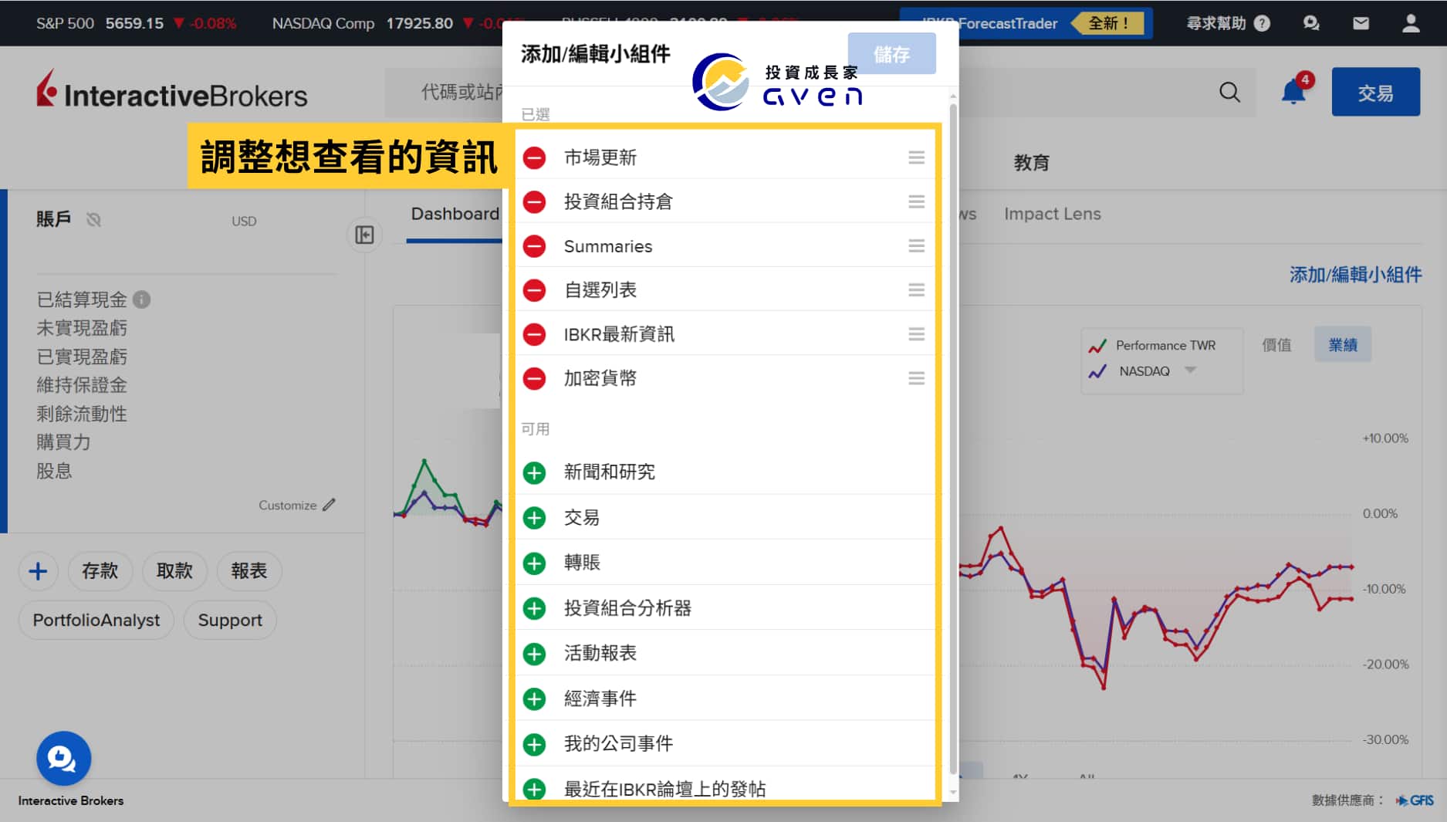Click the blue 交易 trade button
This screenshot has width=1447, height=822.
tap(1375, 92)
